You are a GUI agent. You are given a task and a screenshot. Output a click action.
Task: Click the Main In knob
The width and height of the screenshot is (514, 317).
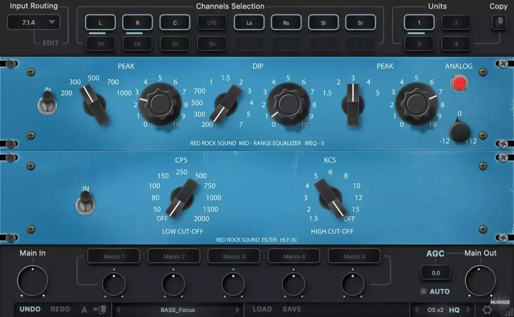pyautogui.click(x=33, y=281)
